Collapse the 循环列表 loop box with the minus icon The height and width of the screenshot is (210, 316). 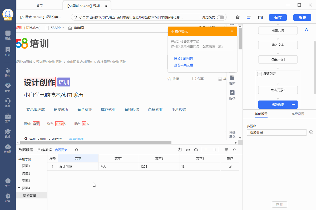click(x=259, y=74)
